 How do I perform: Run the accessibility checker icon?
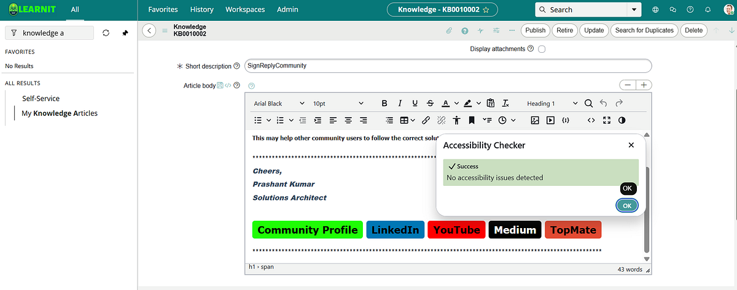456,120
